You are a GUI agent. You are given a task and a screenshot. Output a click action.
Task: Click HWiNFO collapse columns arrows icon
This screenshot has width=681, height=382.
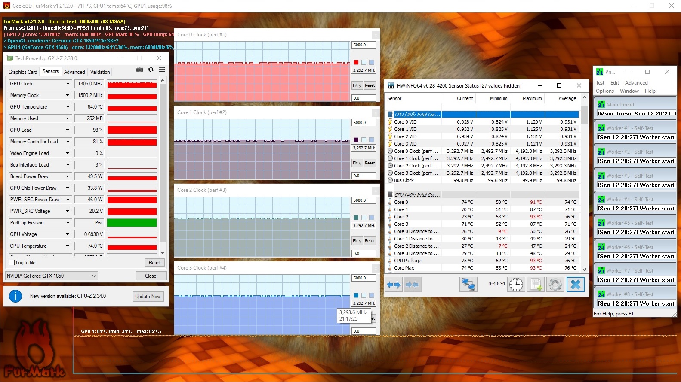(x=412, y=285)
